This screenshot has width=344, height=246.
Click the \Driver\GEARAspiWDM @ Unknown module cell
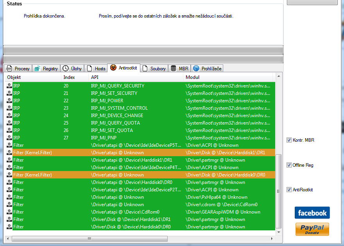223,212
